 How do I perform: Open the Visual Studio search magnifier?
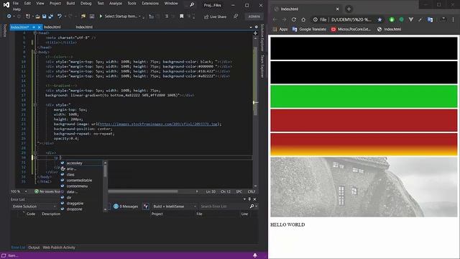pyautogui.click(x=192, y=5)
